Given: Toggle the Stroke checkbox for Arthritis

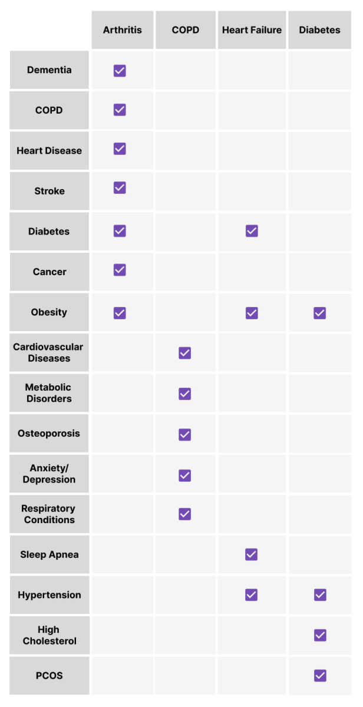Looking at the screenshot, I should click(120, 187).
